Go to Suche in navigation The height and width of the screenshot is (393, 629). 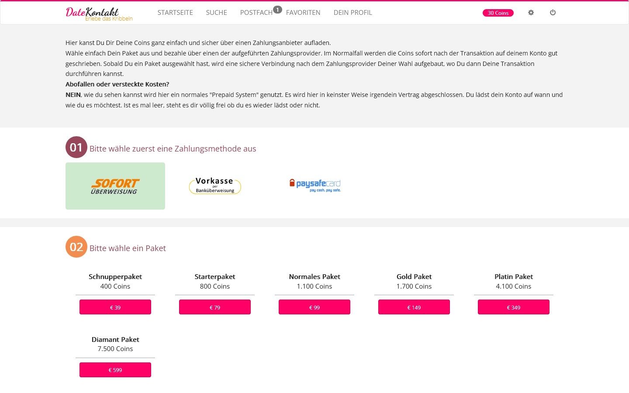(x=217, y=13)
